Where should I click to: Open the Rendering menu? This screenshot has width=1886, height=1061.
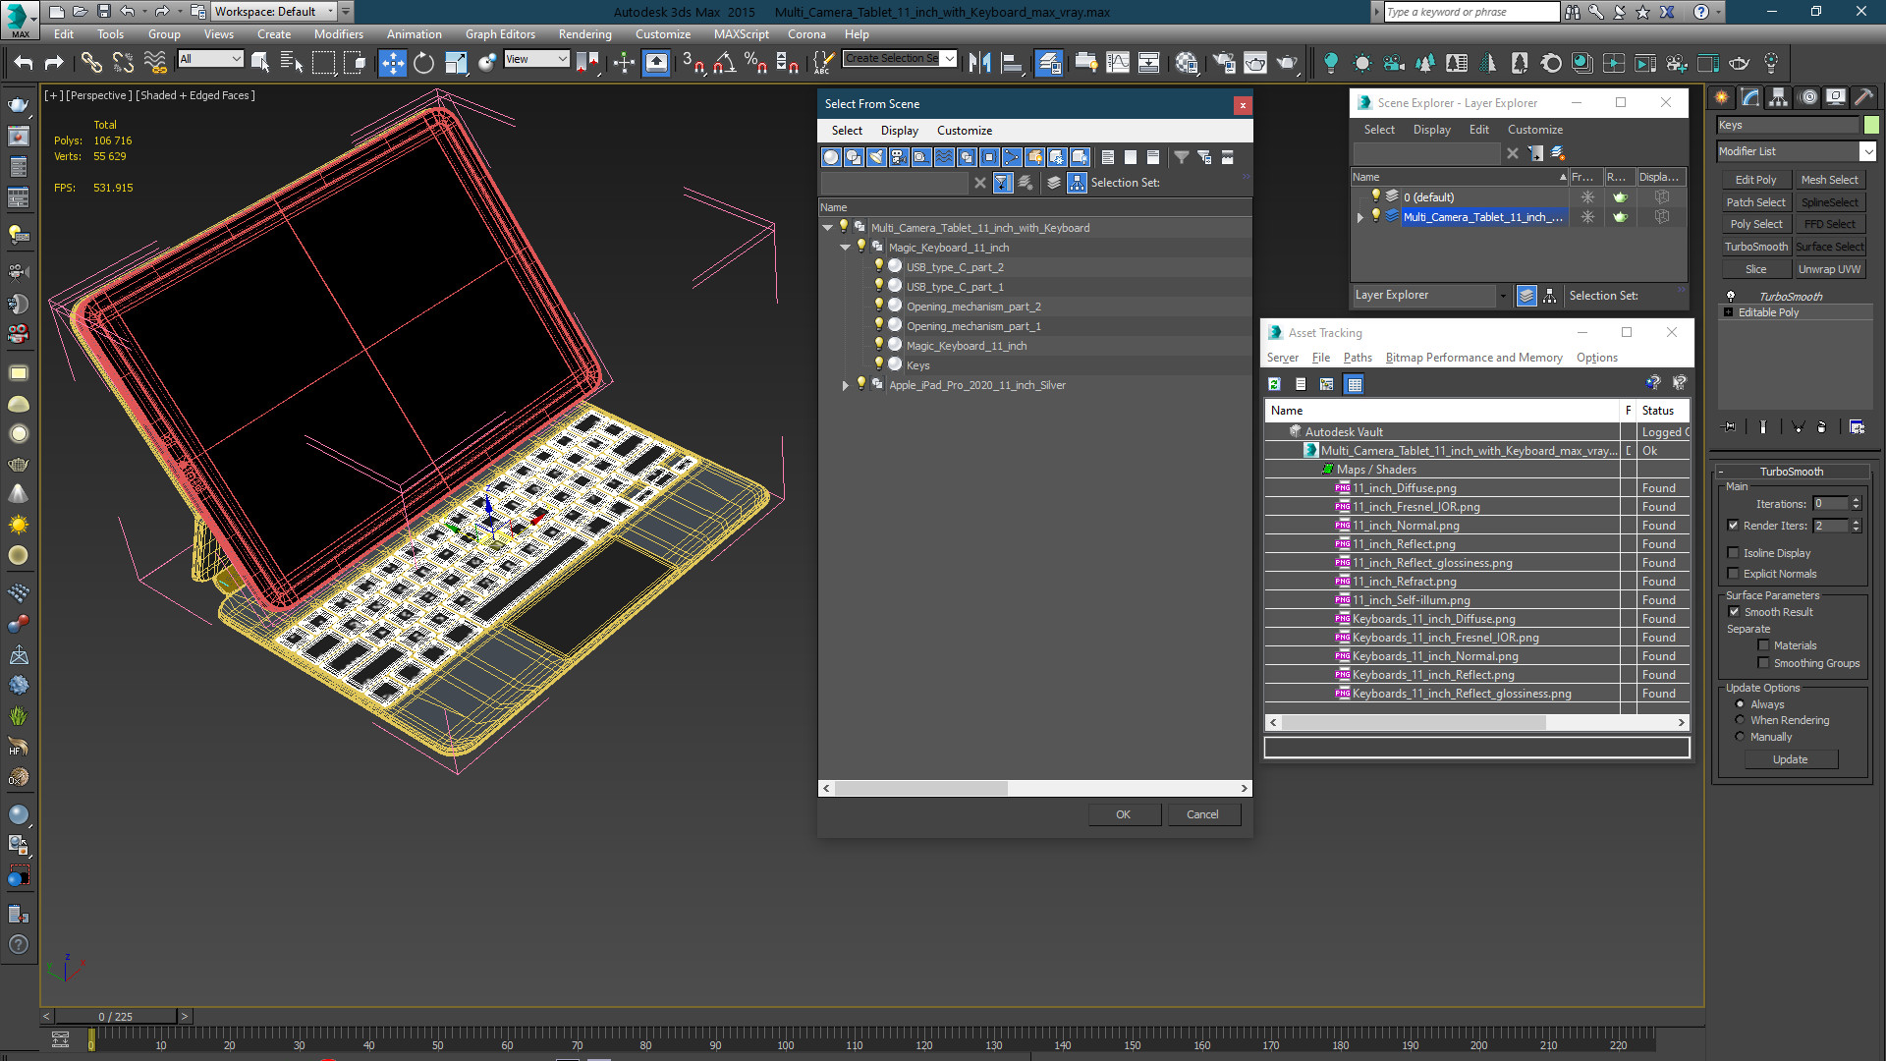pyautogui.click(x=584, y=33)
